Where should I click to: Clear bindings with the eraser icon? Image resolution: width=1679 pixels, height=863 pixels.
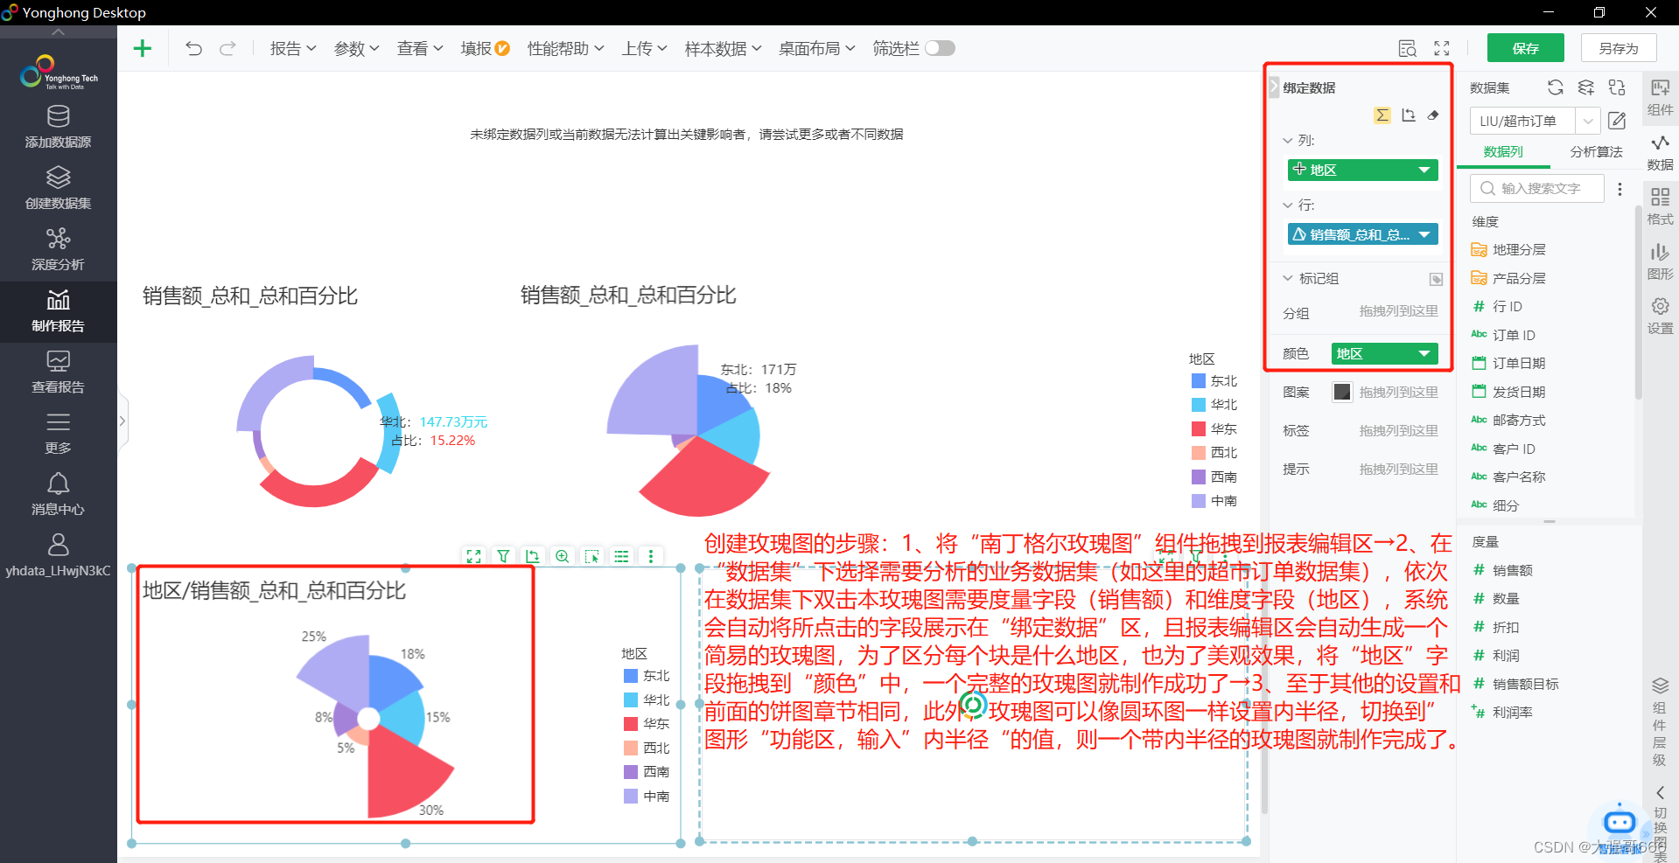pos(1433,115)
